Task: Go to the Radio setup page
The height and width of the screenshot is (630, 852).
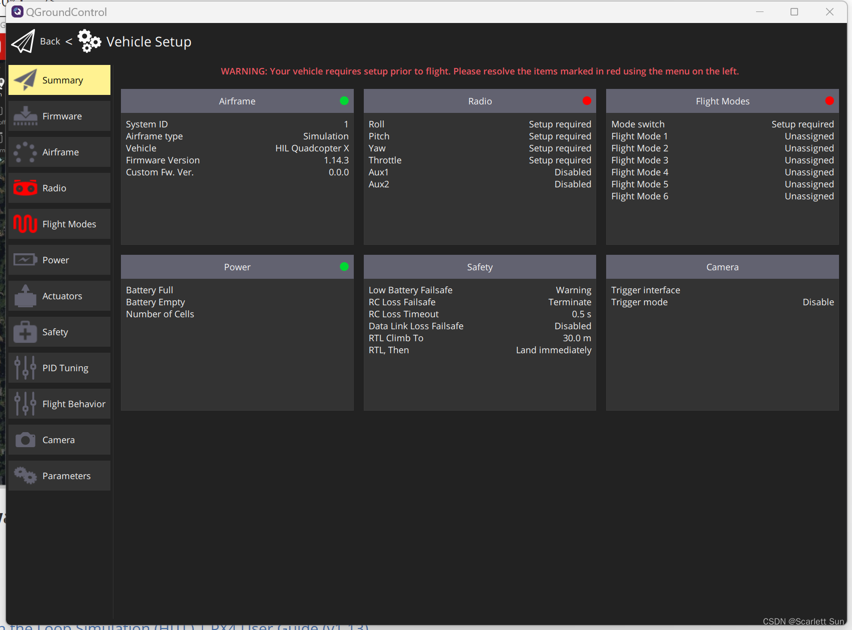Action: click(59, 188)
